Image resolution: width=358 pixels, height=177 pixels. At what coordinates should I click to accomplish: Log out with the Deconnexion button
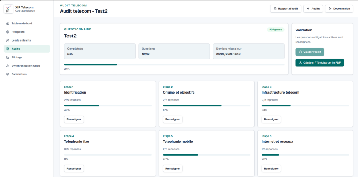pyautogui.click(x=339, y=9)
